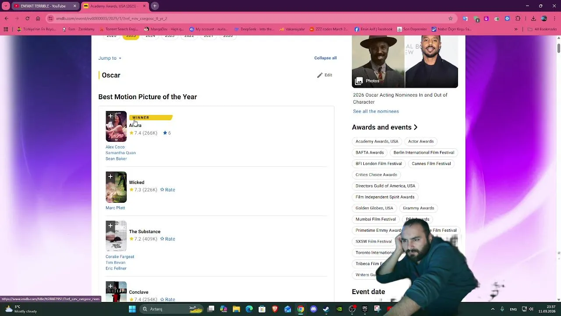Open Microsoft Edge from the taskbar
Viewport: 561px width, 316px height.
click(x=249, y=309)
